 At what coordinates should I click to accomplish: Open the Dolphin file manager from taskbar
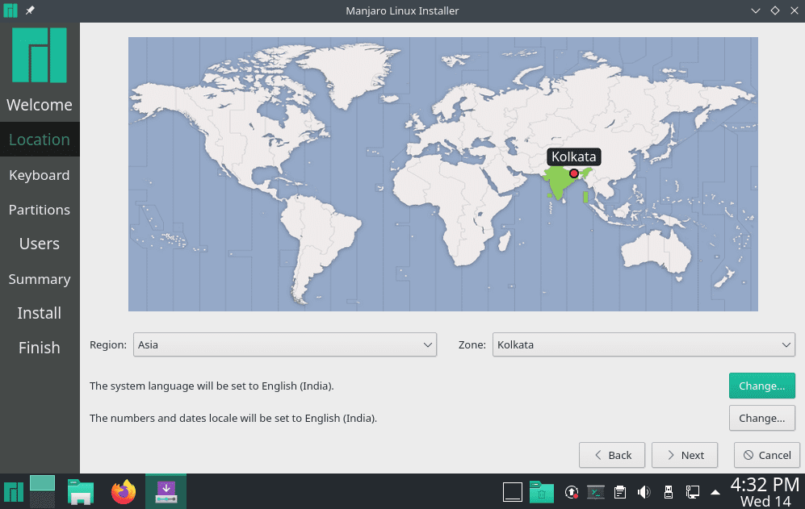click(80, 491)
